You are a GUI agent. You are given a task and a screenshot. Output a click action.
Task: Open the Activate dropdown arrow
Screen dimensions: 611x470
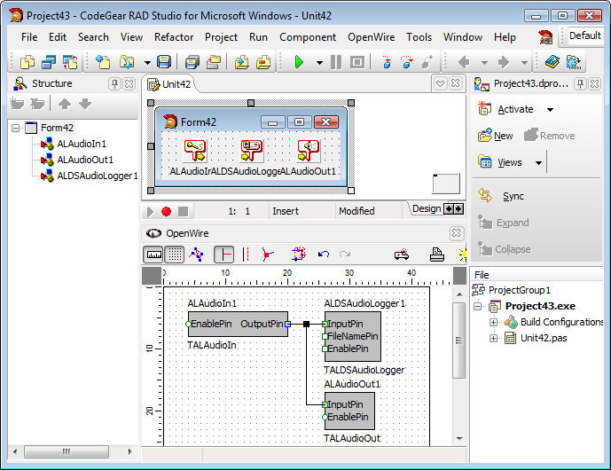pos(550,110)
